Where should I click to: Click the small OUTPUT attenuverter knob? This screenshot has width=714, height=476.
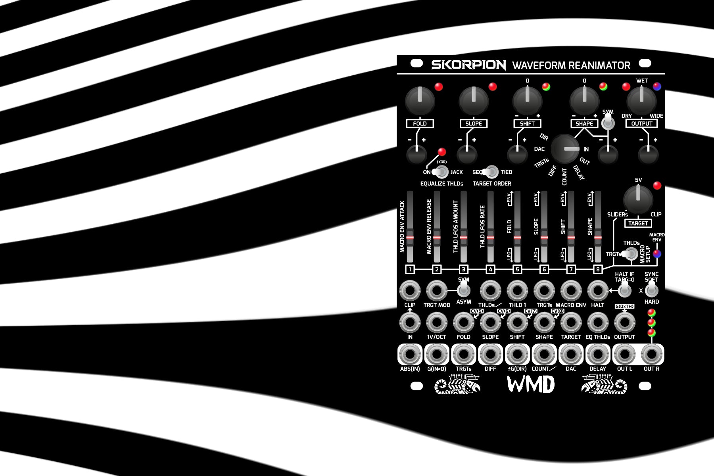(648, 154)
